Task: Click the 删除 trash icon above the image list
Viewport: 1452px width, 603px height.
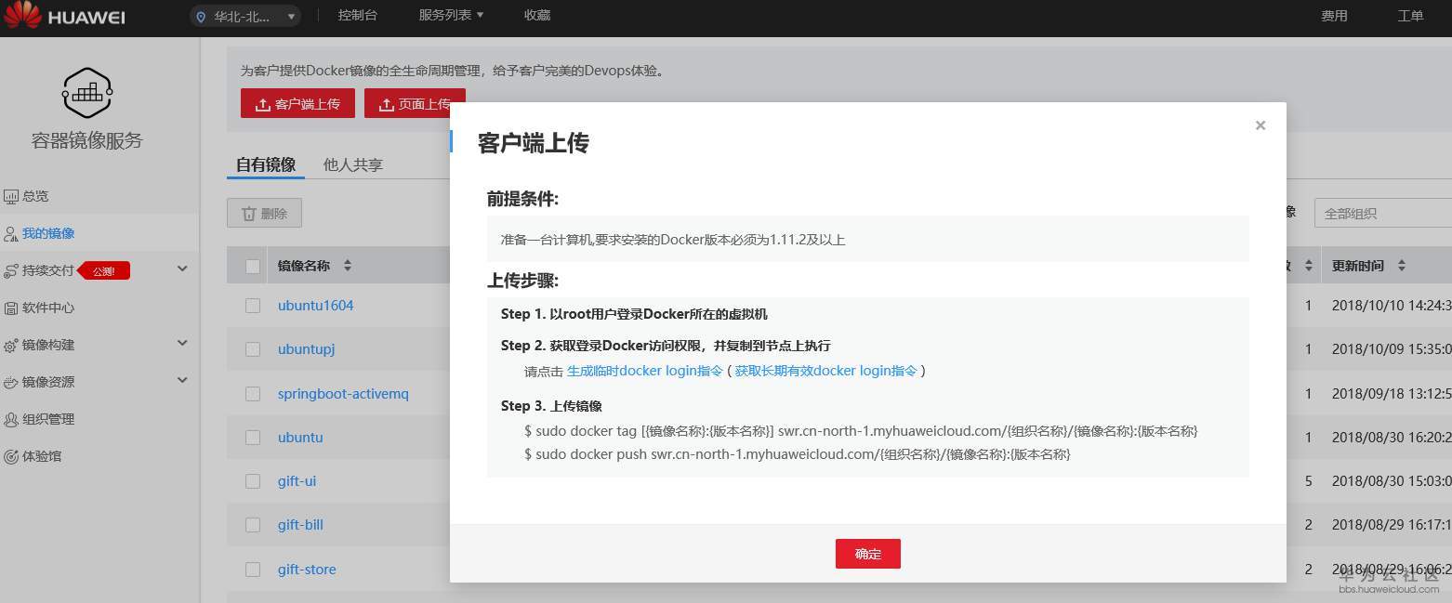Action: 264,212
